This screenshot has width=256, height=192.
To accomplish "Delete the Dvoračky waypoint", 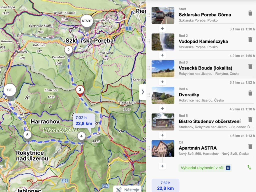I will coord(250,93).
